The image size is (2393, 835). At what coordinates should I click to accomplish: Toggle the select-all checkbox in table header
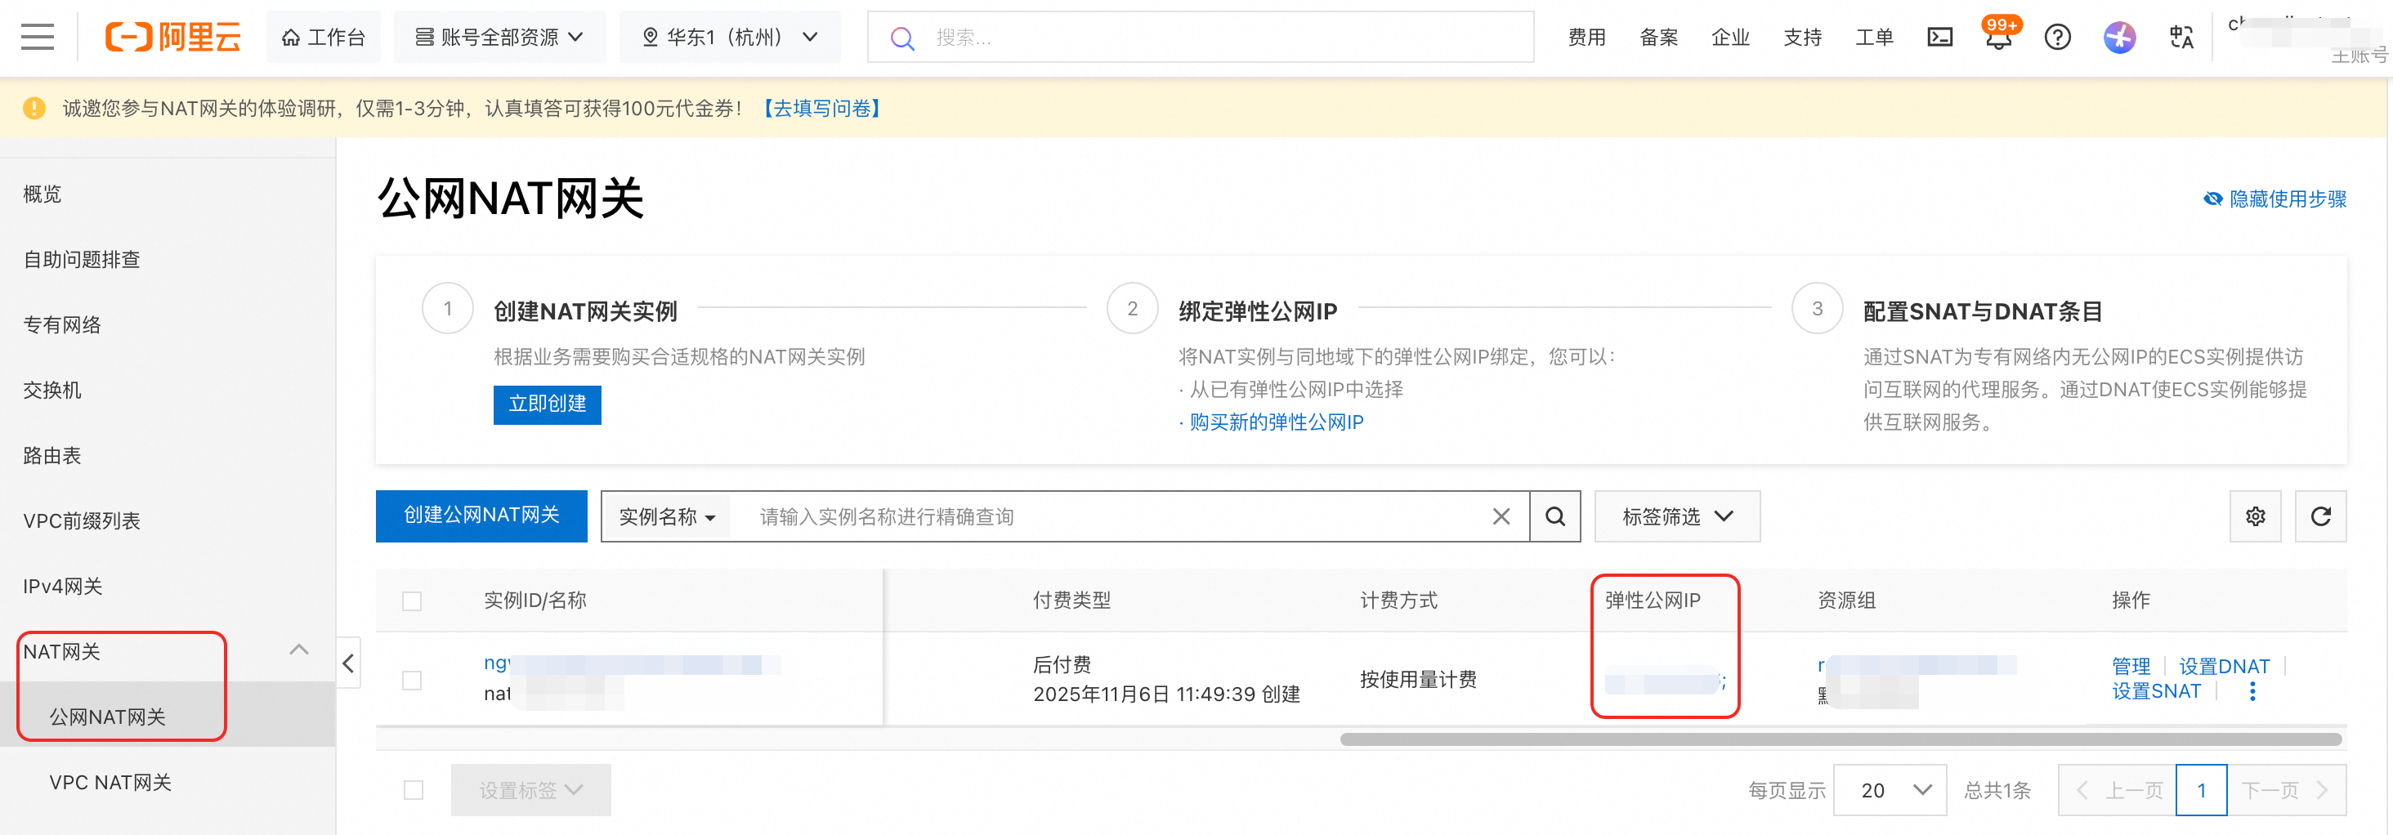pos(412,601)
